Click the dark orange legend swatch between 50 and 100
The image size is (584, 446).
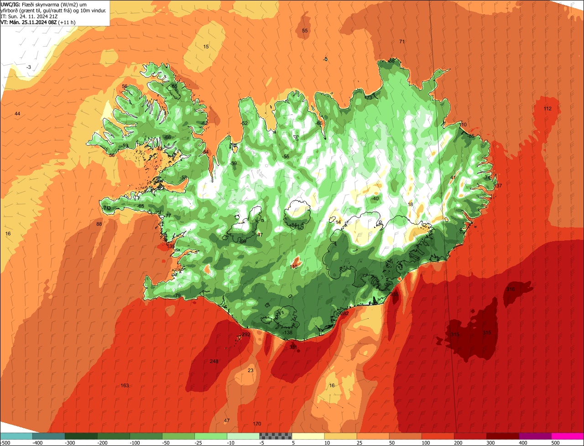(x=405, y=436)
